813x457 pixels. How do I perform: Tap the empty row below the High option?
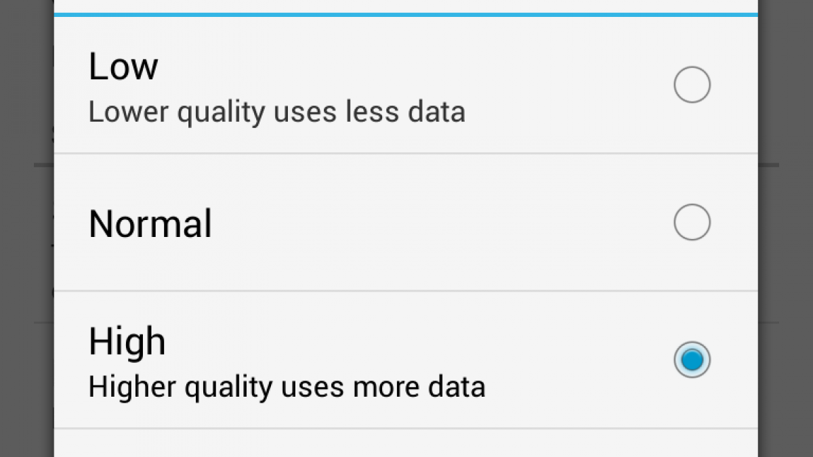click(x=406, y=443)
